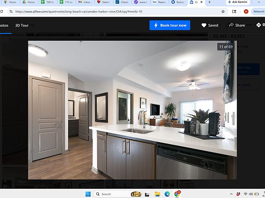265x198 pixels.
Task: Click the Wi-Fi network tray icon
Action: (x=246, y=194)
